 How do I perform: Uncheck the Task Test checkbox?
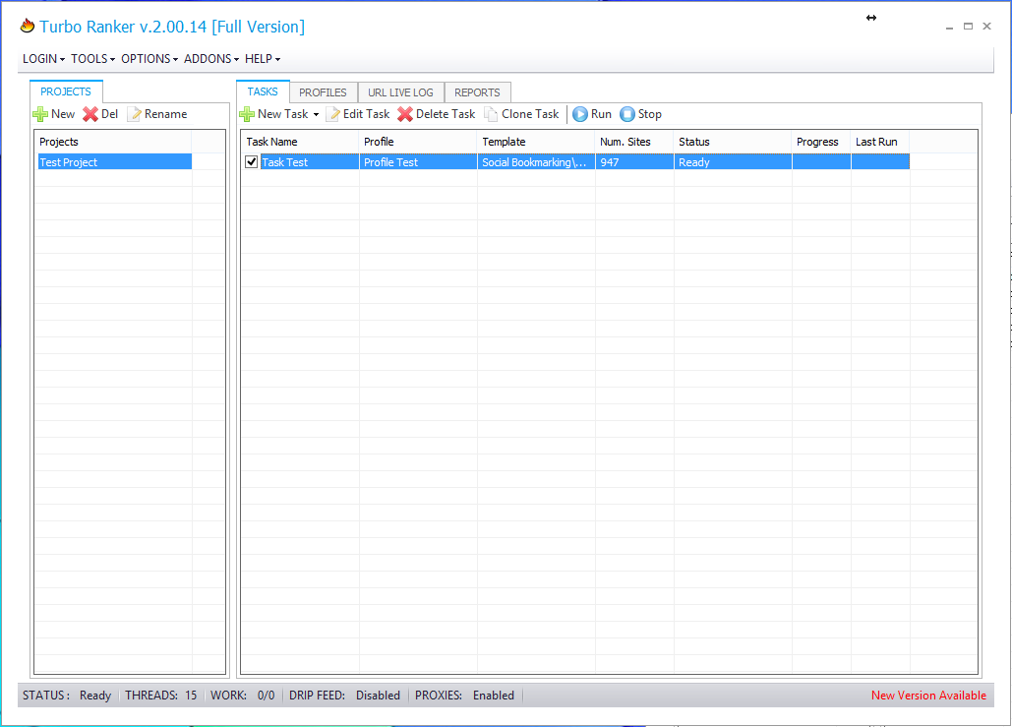[x=252, y=162]
